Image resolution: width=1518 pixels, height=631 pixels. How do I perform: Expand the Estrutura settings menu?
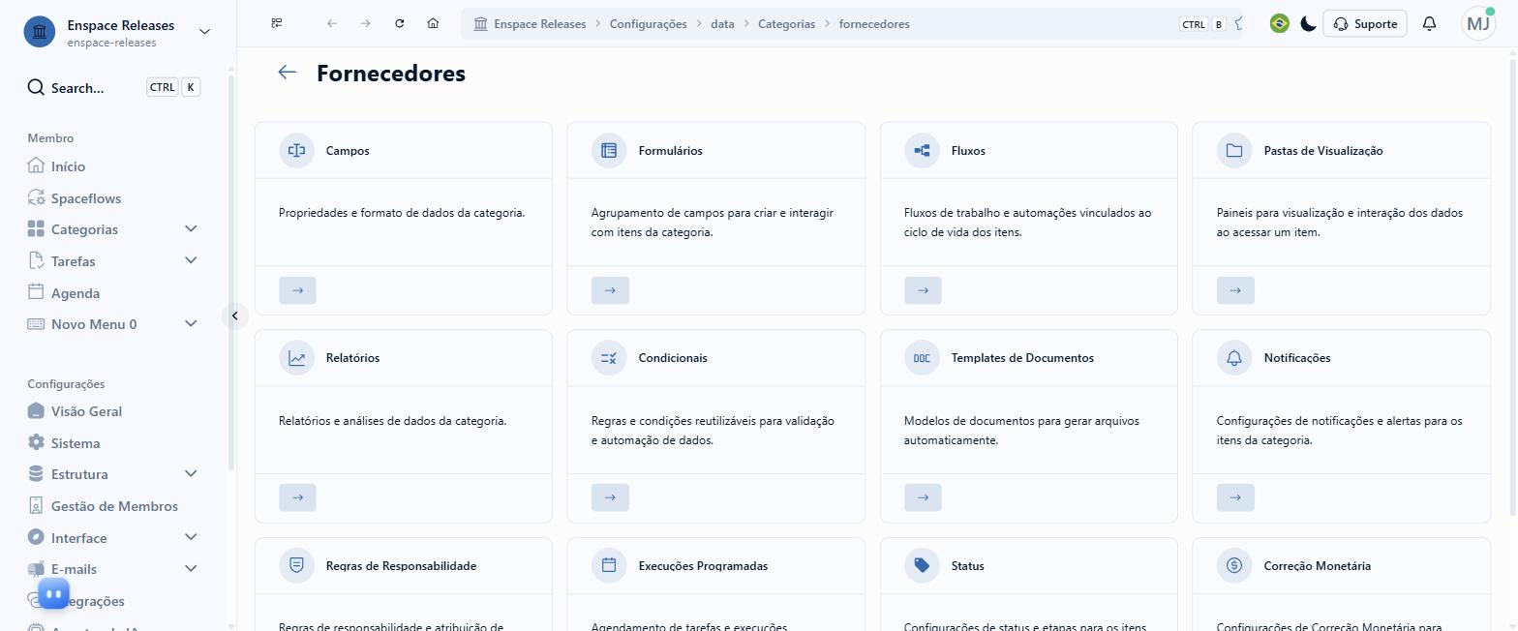tap(191, 474)
